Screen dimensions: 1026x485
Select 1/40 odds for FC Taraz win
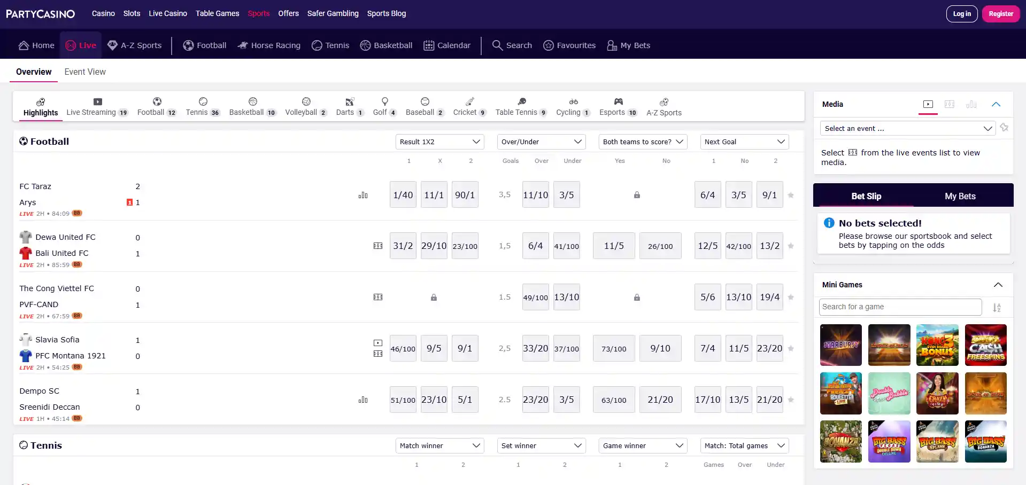(x=403, y=195)
